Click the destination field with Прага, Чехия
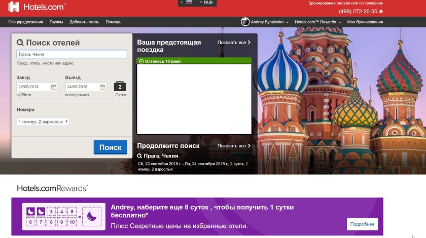The width and height of the screenshot is (426, 238). pos(72,54)
